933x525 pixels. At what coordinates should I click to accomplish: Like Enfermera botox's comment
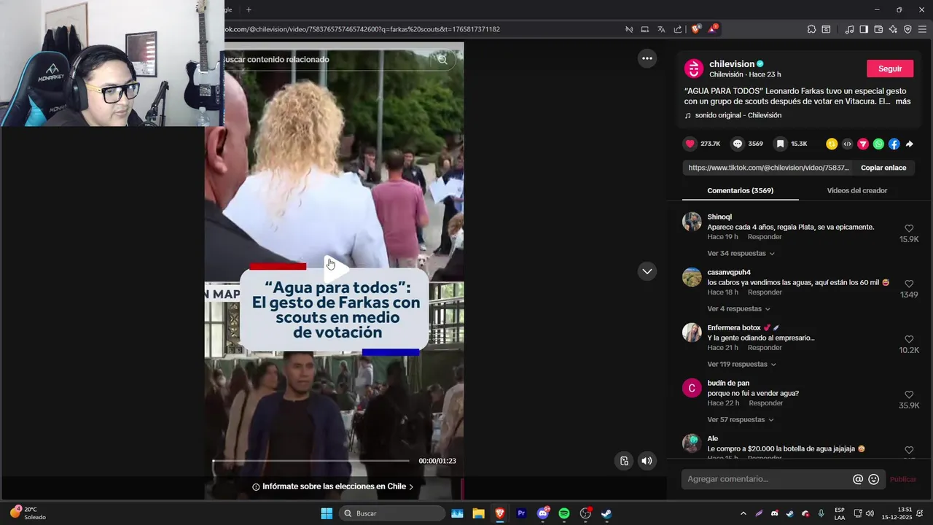[x=909, y=339]
